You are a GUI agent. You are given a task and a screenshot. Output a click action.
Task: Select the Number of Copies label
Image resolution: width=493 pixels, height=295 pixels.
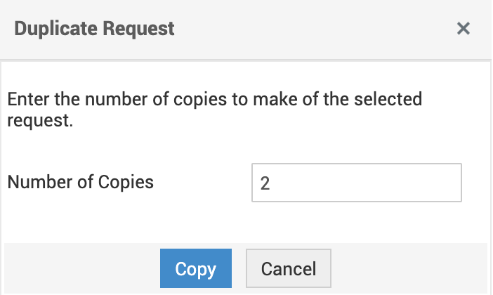pos(80,183)
